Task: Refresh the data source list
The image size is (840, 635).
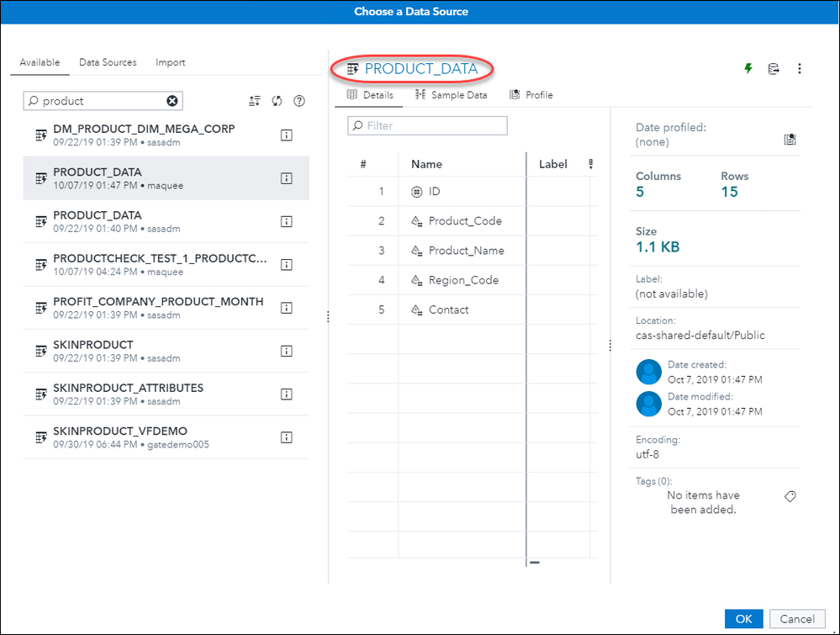Action: point(277,101)
